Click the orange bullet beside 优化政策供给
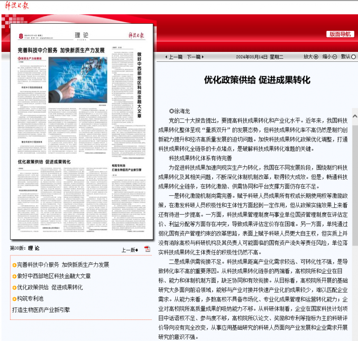The width and height of the screenshot is (358, 341). click(x=14, y=288)
